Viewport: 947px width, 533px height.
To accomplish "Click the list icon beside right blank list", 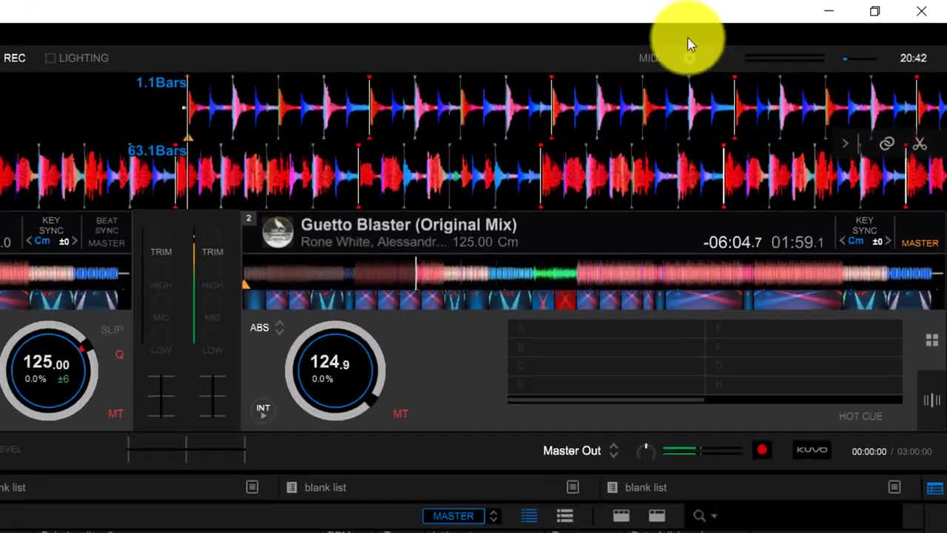I will coord(612,487).
